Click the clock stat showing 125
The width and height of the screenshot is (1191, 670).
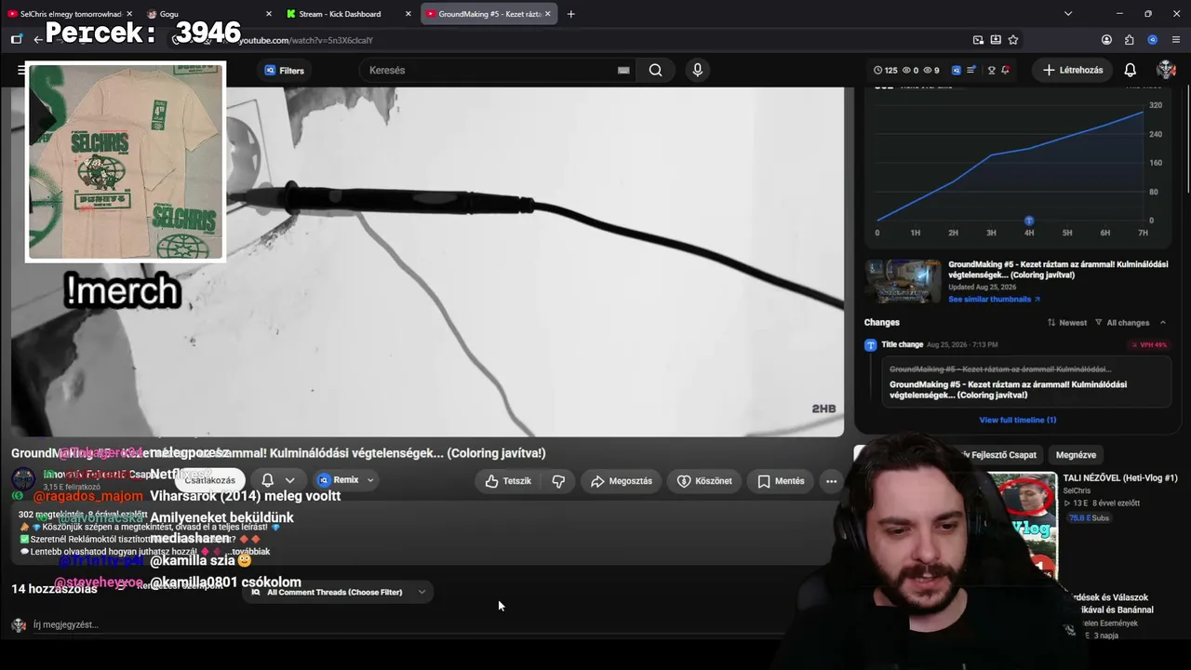coord(885,70)
